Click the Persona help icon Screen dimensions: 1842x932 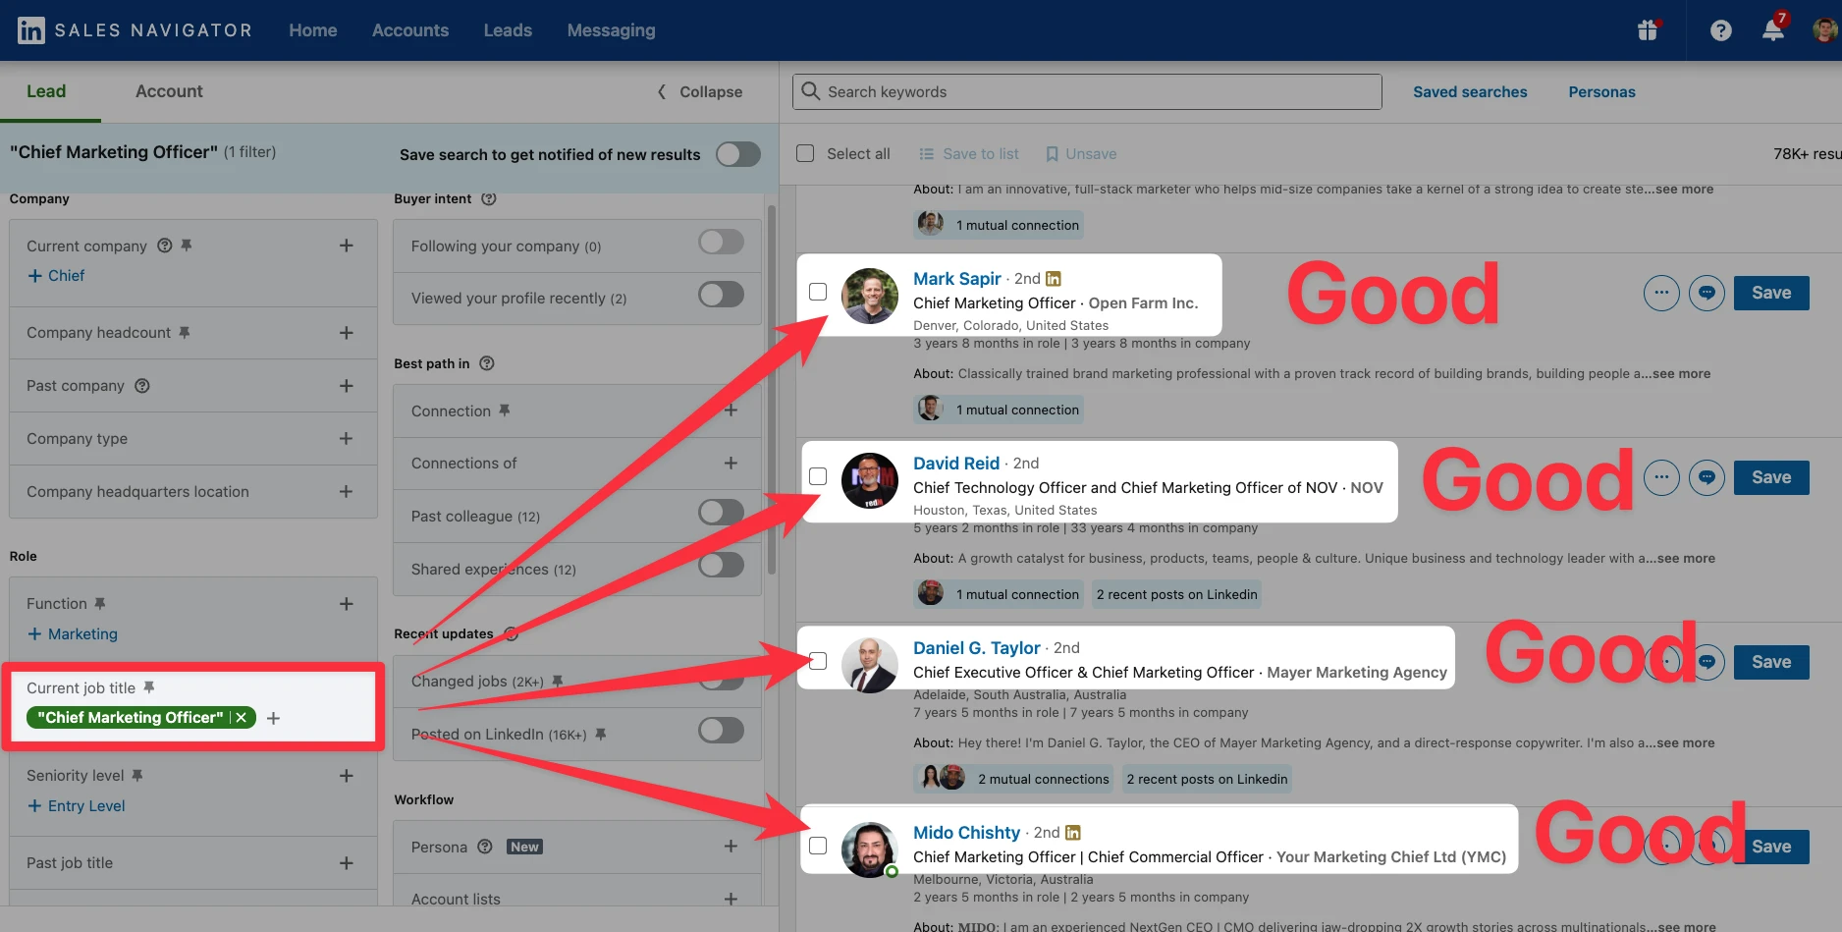pyautogui.click(x=485, y=847)
